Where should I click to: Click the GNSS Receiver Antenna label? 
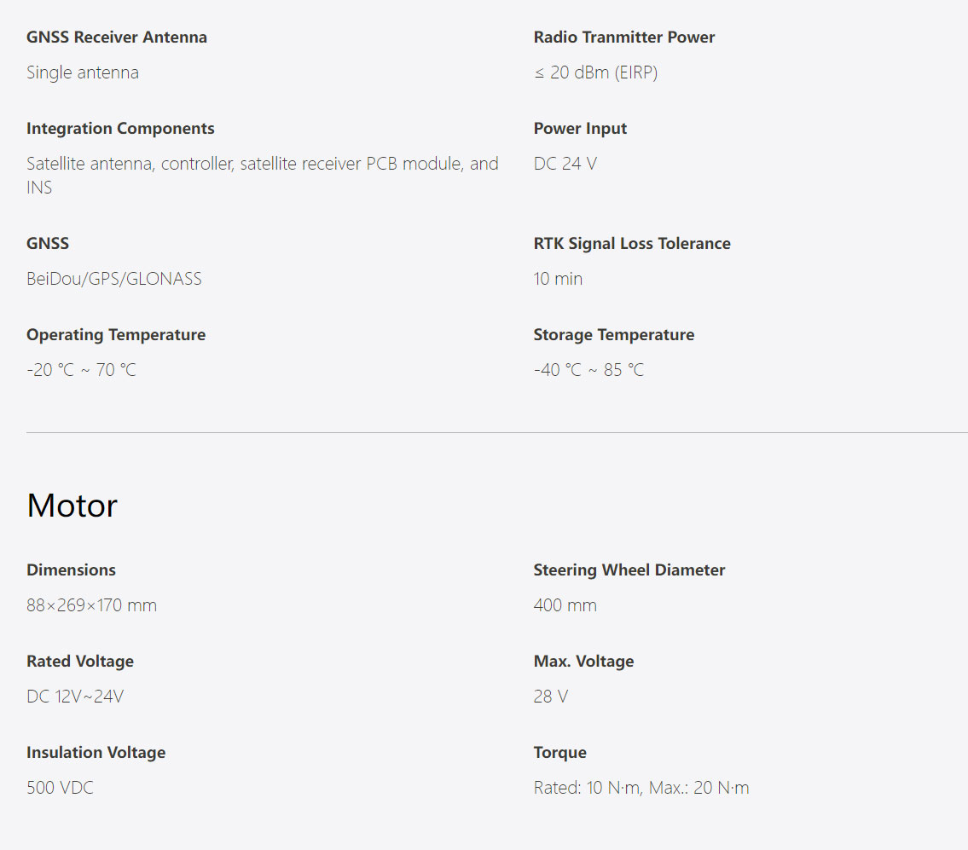117,37
